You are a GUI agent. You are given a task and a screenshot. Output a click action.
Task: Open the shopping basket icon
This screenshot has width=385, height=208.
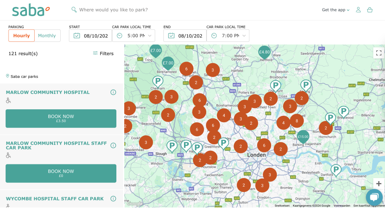click(x=370, y=10)
